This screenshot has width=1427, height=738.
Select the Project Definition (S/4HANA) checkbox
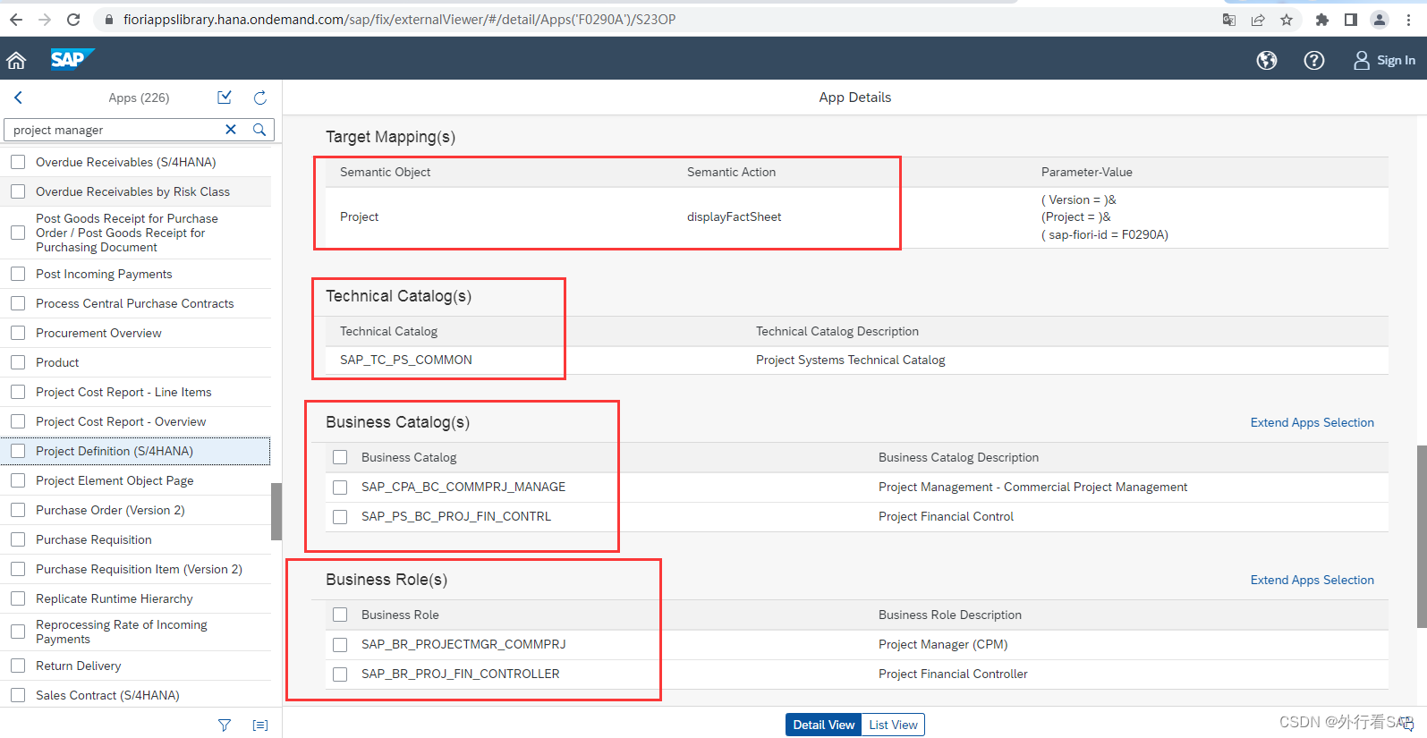click(18, 451)
